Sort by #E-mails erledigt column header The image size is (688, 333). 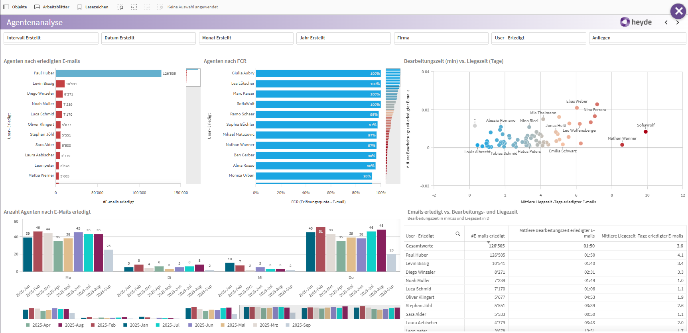487,236
